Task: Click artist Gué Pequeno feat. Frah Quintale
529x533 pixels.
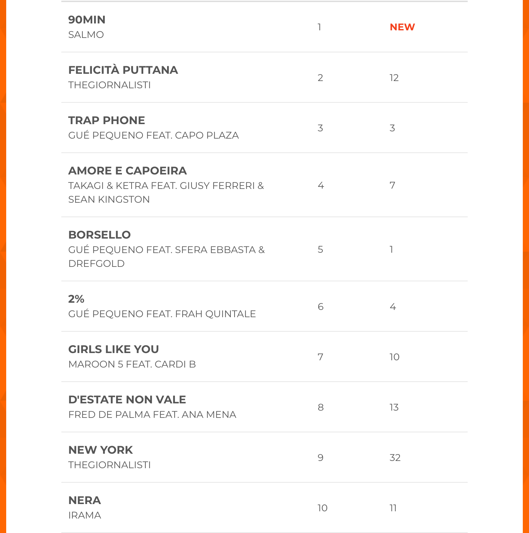Action: coord(162,314)
